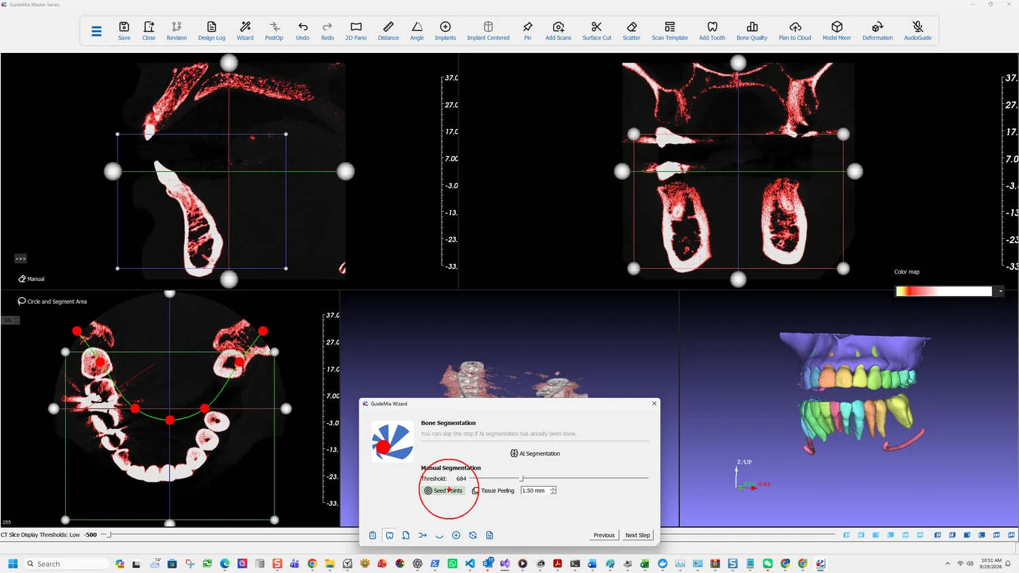
Task: Select the Surface Cut tool
Action: coord(597,31)
